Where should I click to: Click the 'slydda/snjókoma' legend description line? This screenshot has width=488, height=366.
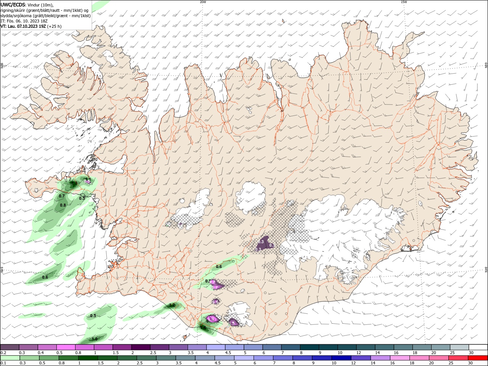[45, 16]
